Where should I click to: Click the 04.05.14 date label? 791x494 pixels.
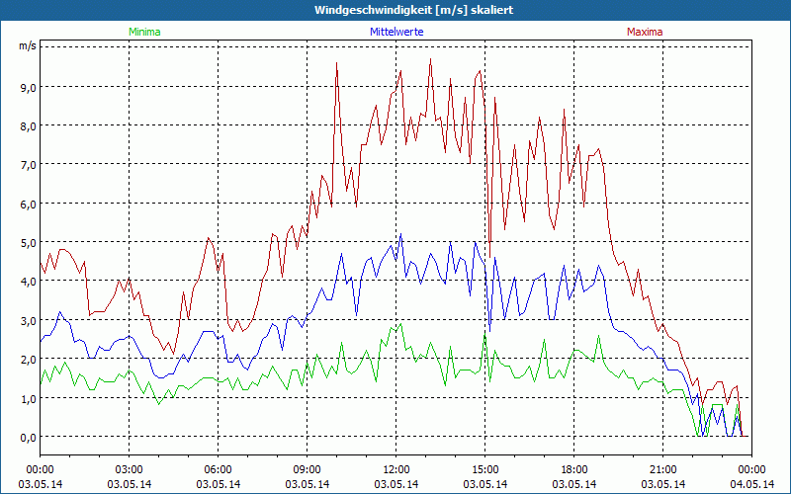[752, 484]
